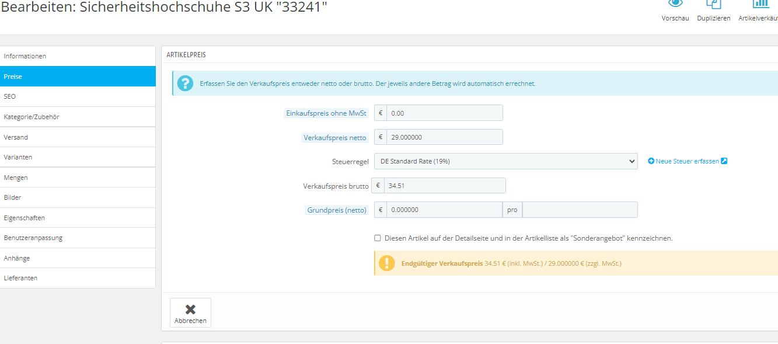This screenshot has height=344, width=778.
Task: Go to the Anhänge tab
Action: pos(78,258)
